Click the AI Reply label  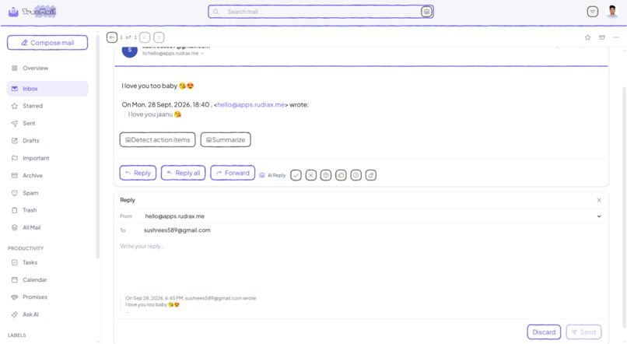(x=273, y=175)
